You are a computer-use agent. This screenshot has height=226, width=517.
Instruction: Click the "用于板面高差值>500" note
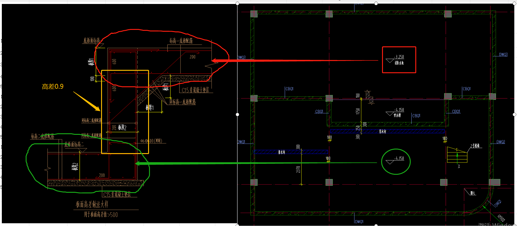tap(101, 214)
